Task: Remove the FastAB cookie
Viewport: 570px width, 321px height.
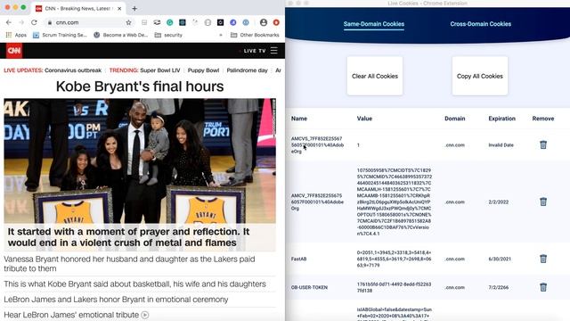Action: (x=543, y=259)
